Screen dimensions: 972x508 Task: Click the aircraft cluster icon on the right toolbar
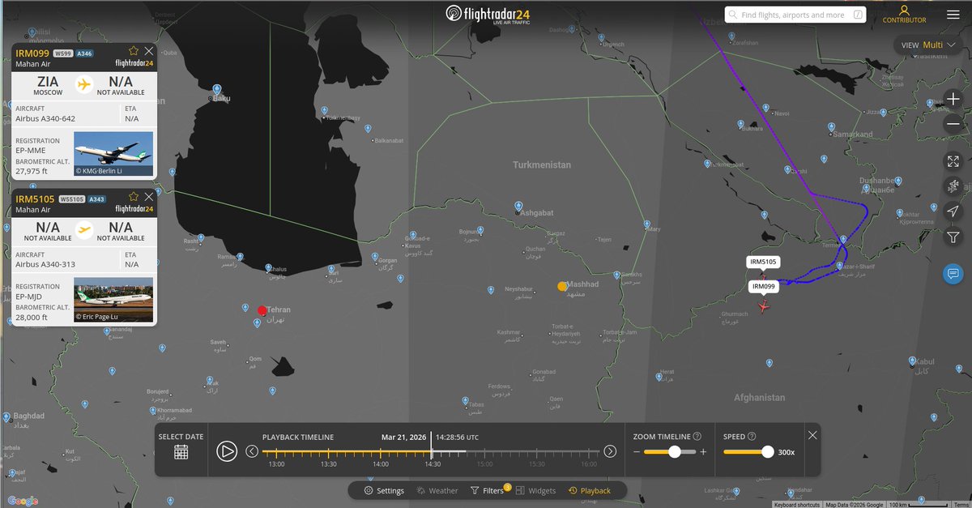click(x=953, y=186)
